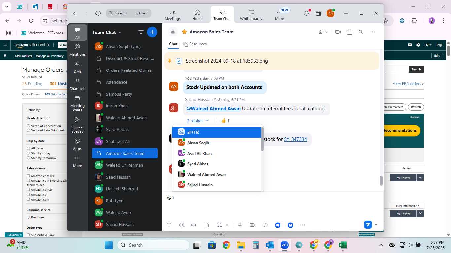
Task: Open Excel from the Windows taskbar
Action: coord(343,245)
